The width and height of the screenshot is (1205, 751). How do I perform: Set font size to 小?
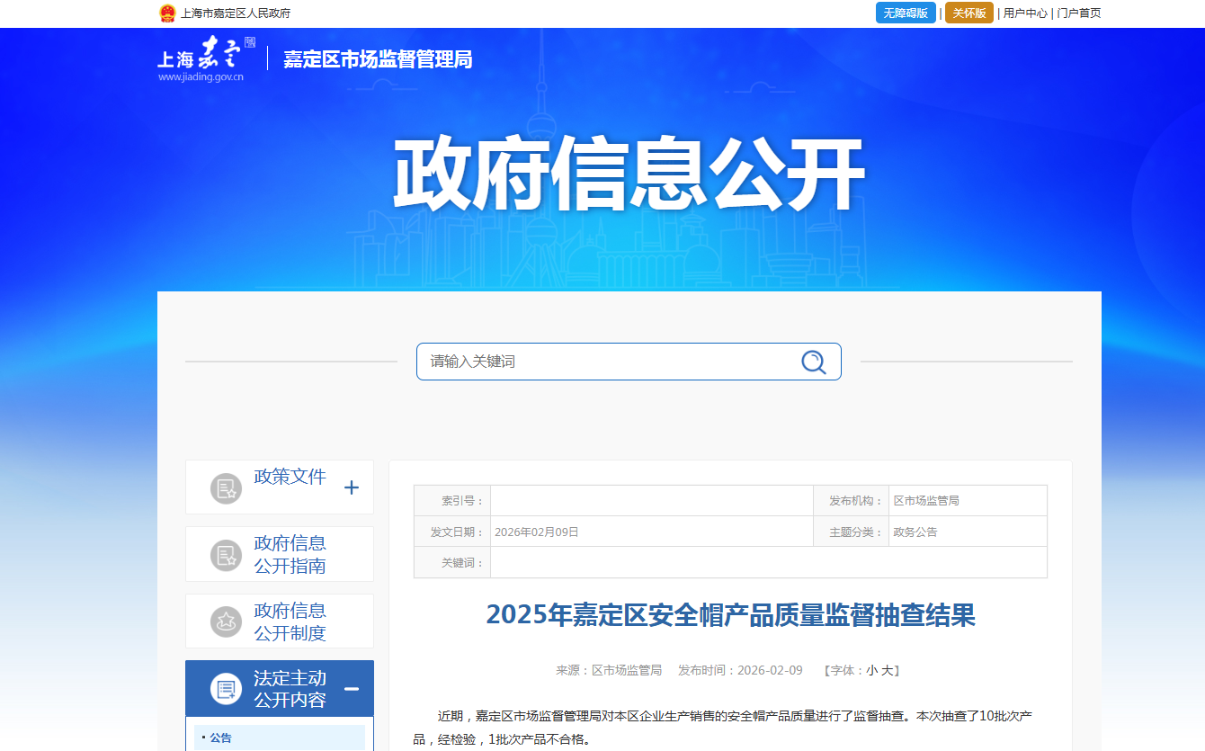click(871, 671)
